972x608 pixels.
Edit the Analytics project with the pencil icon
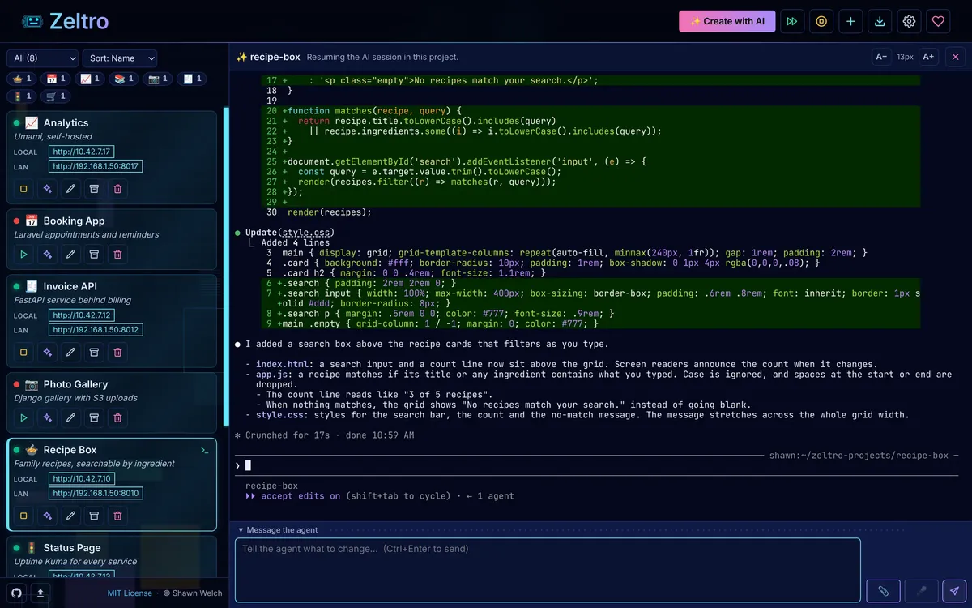pos(71,189)
